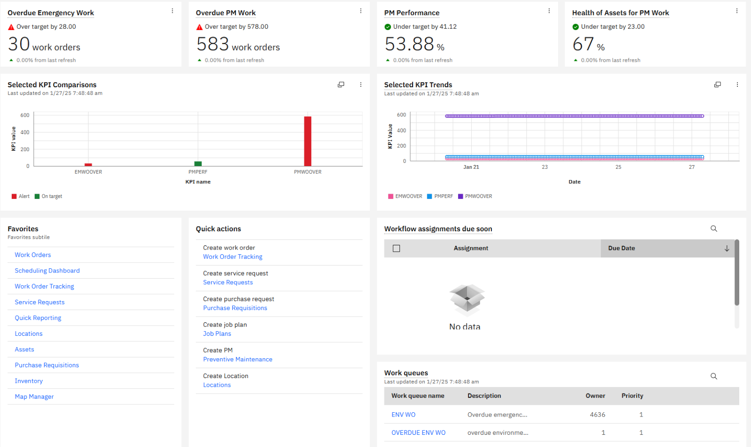This screenshot has height=447, width=751.
Task: Open the Selected KPI Comparisons overflow menu
Action: click(x=360, y=84)
